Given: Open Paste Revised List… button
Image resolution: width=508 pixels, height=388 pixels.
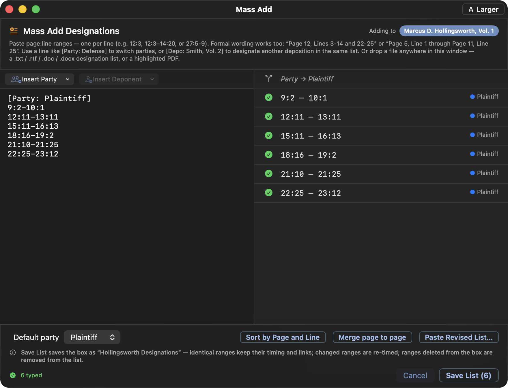Looking at the screenshot, I should 459,337.
